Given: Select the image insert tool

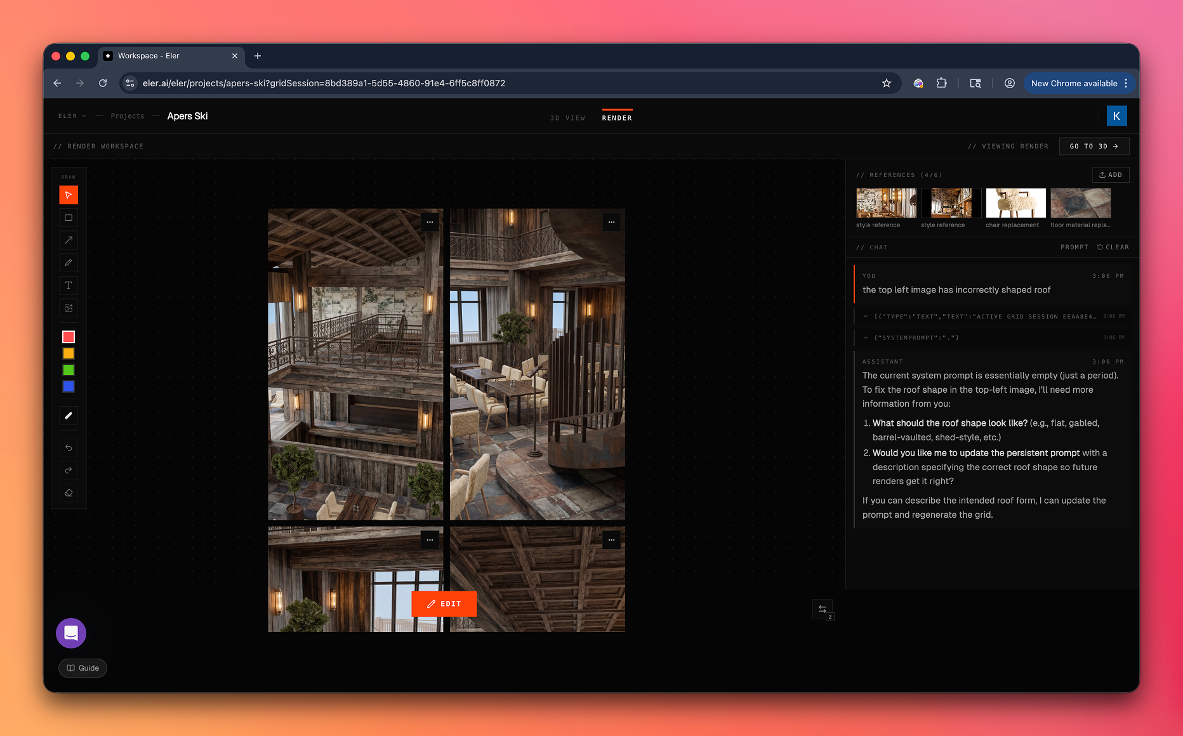Looking at the screenshot, I should click(69, 308).
